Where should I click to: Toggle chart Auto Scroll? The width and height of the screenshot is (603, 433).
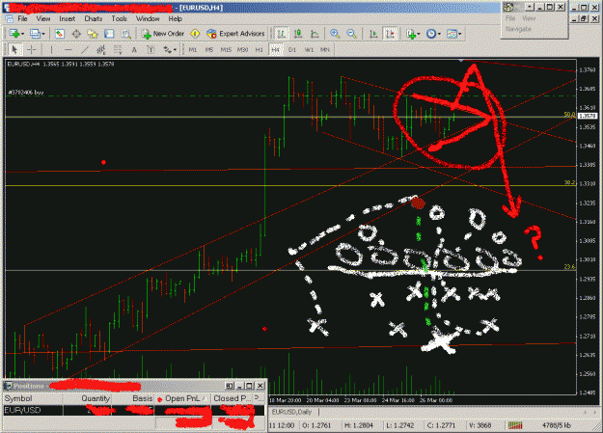pyautogui.click(x=373, y=34)
